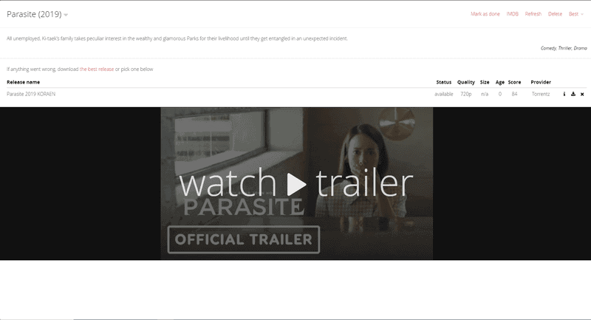Click the best release link

click(97, 69)
